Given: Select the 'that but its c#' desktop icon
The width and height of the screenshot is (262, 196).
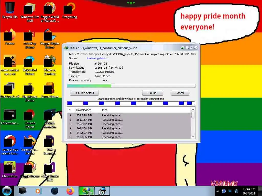Looking at the screenshot, I should [10, 90].
